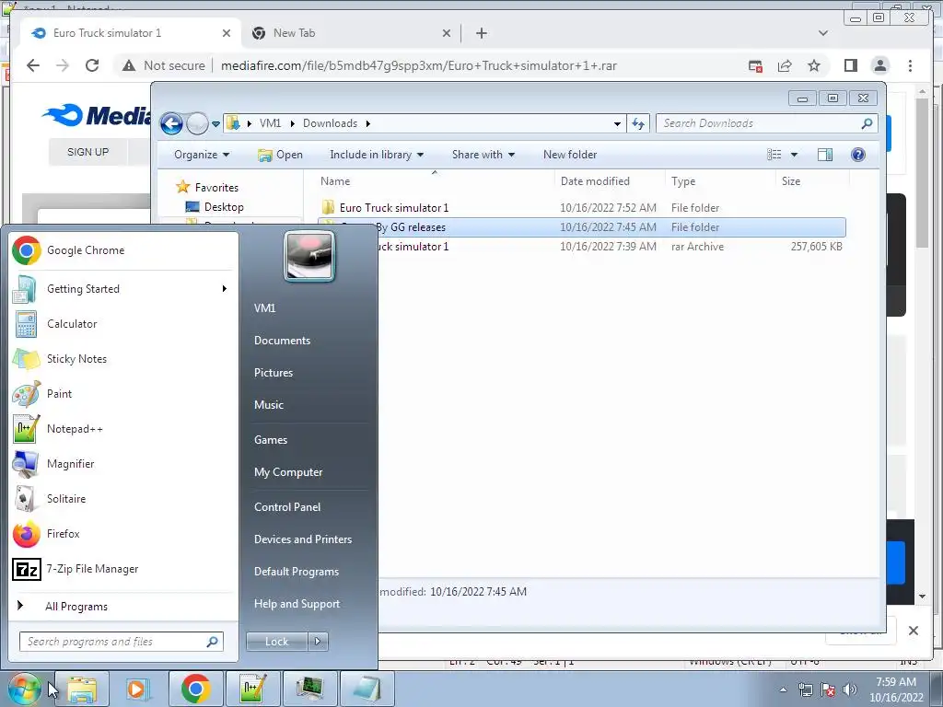The width and height of the screenshot is (943, 707).
Task: Open Devices and Printers
Action: coord(302,539)
